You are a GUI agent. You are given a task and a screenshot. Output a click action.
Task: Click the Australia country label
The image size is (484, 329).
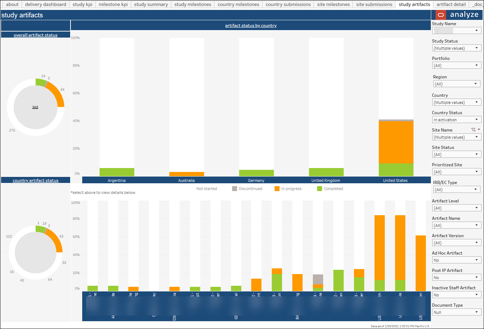[186, 180]
